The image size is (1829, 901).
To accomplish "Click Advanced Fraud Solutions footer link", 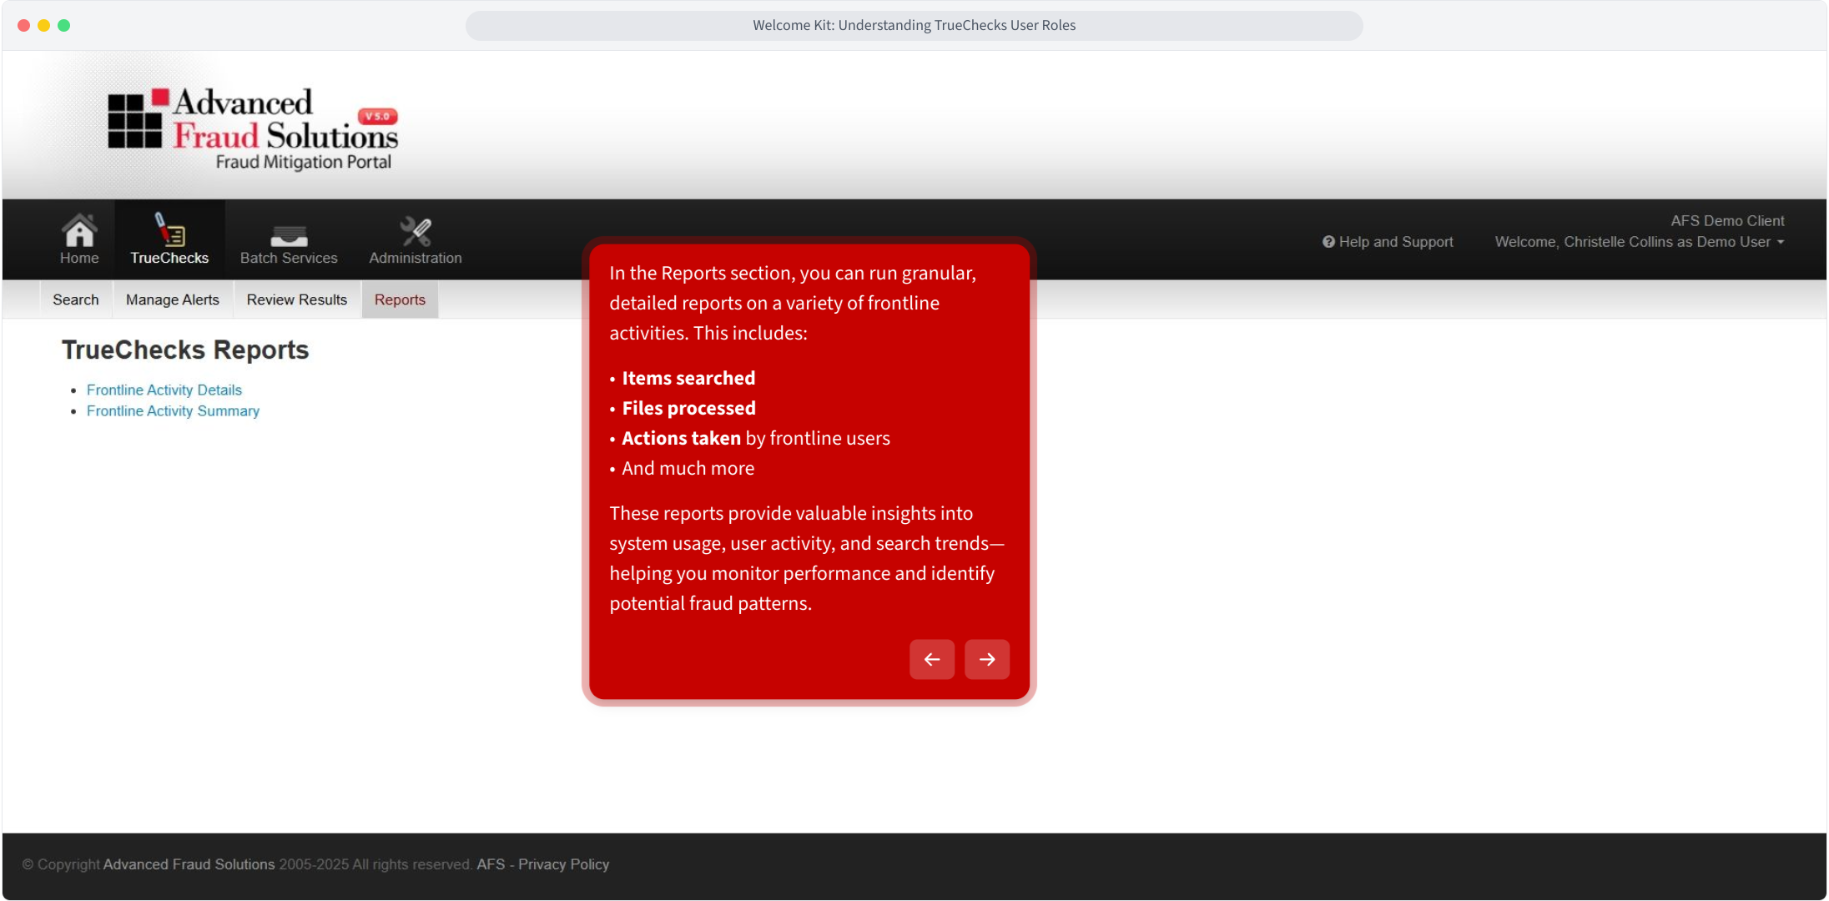I will tap(189, 864).
